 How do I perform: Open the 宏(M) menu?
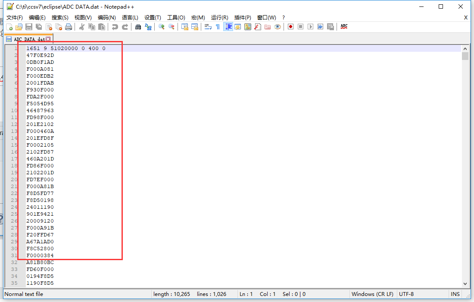click(x=198, y=18)
